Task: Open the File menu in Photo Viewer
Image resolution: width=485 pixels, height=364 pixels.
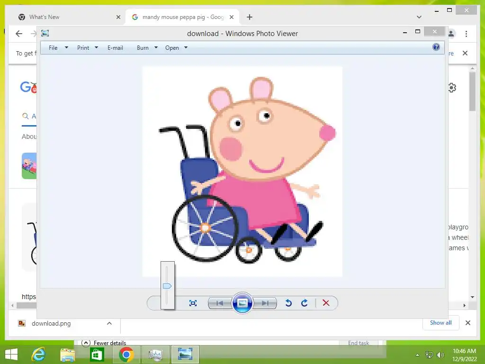Action: pos(53,48)
